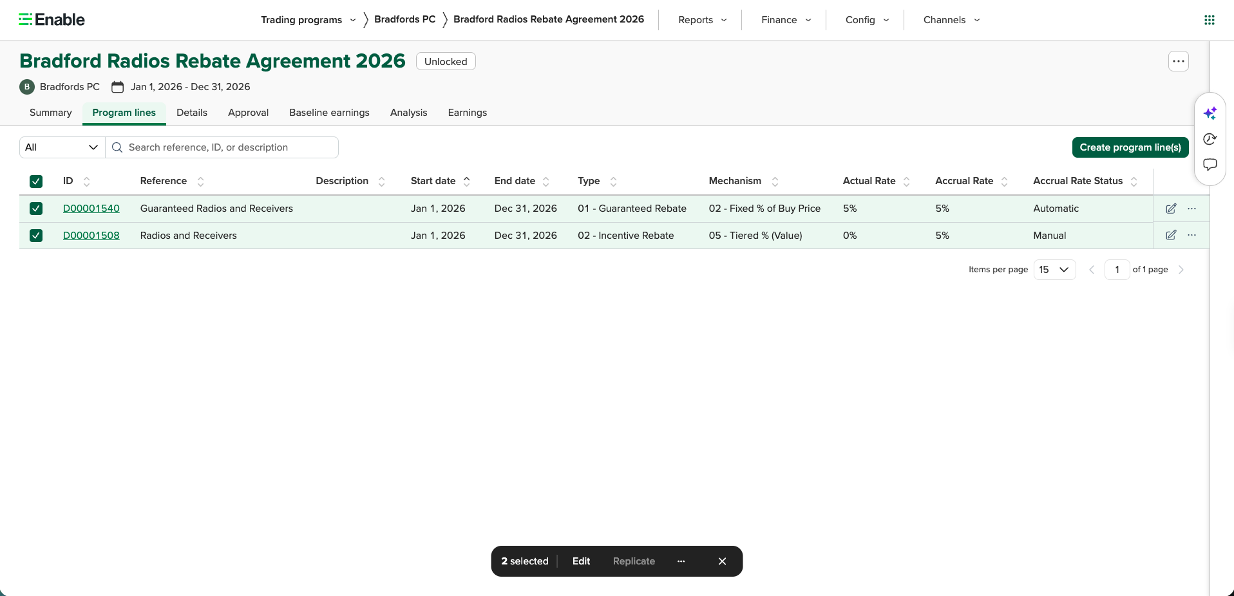The width and height of the screenshot is (1234, 596).
Task: Close the selection action bar
Action: [x=722, y=561]
